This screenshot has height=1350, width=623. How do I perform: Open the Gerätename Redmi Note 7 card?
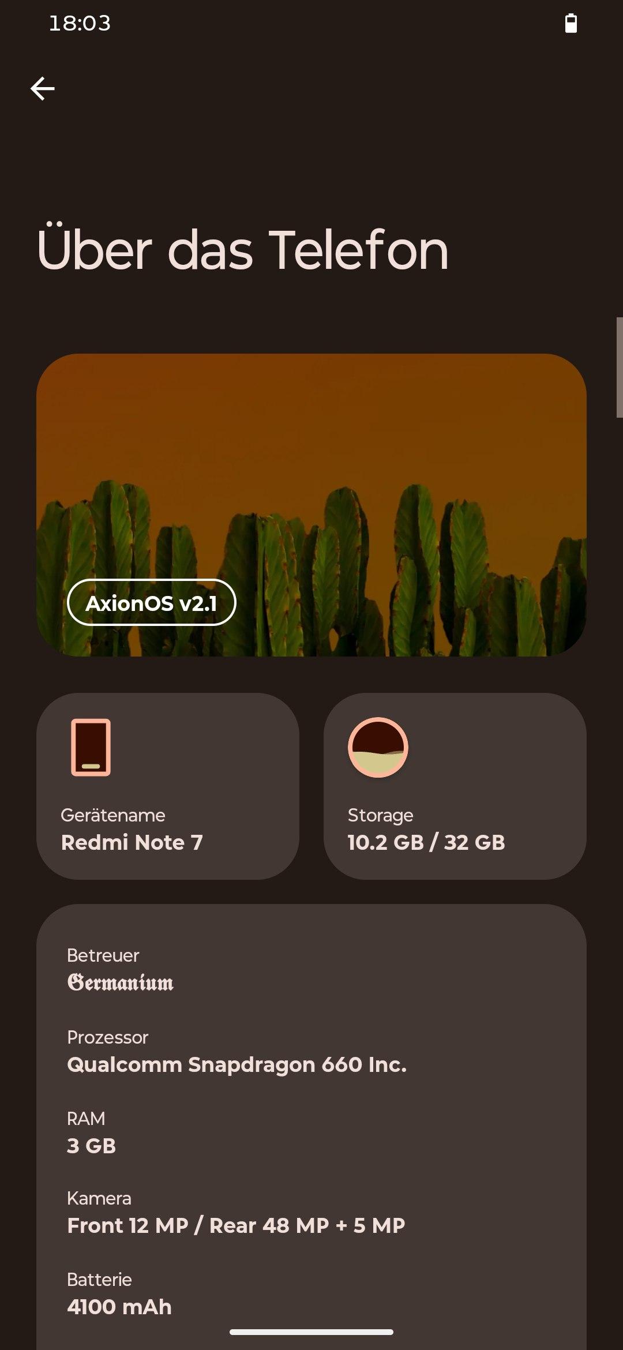point(168,786)
